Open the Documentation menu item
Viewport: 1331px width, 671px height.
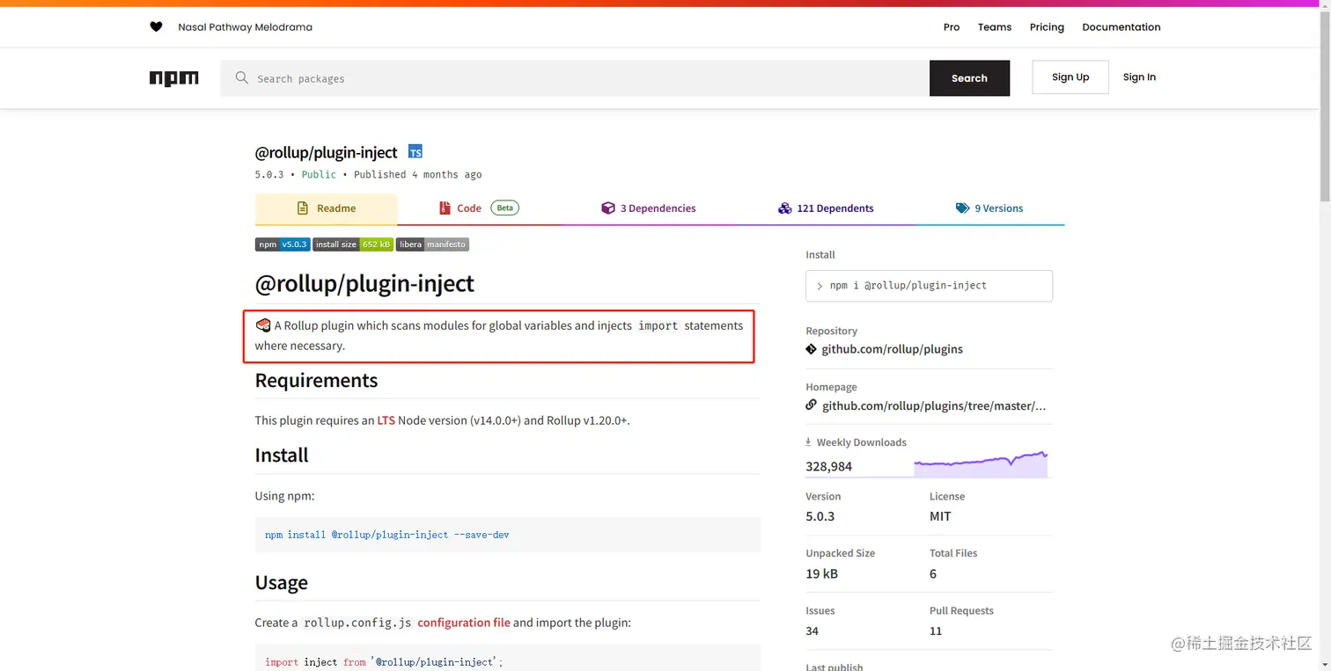[1121, 27]
